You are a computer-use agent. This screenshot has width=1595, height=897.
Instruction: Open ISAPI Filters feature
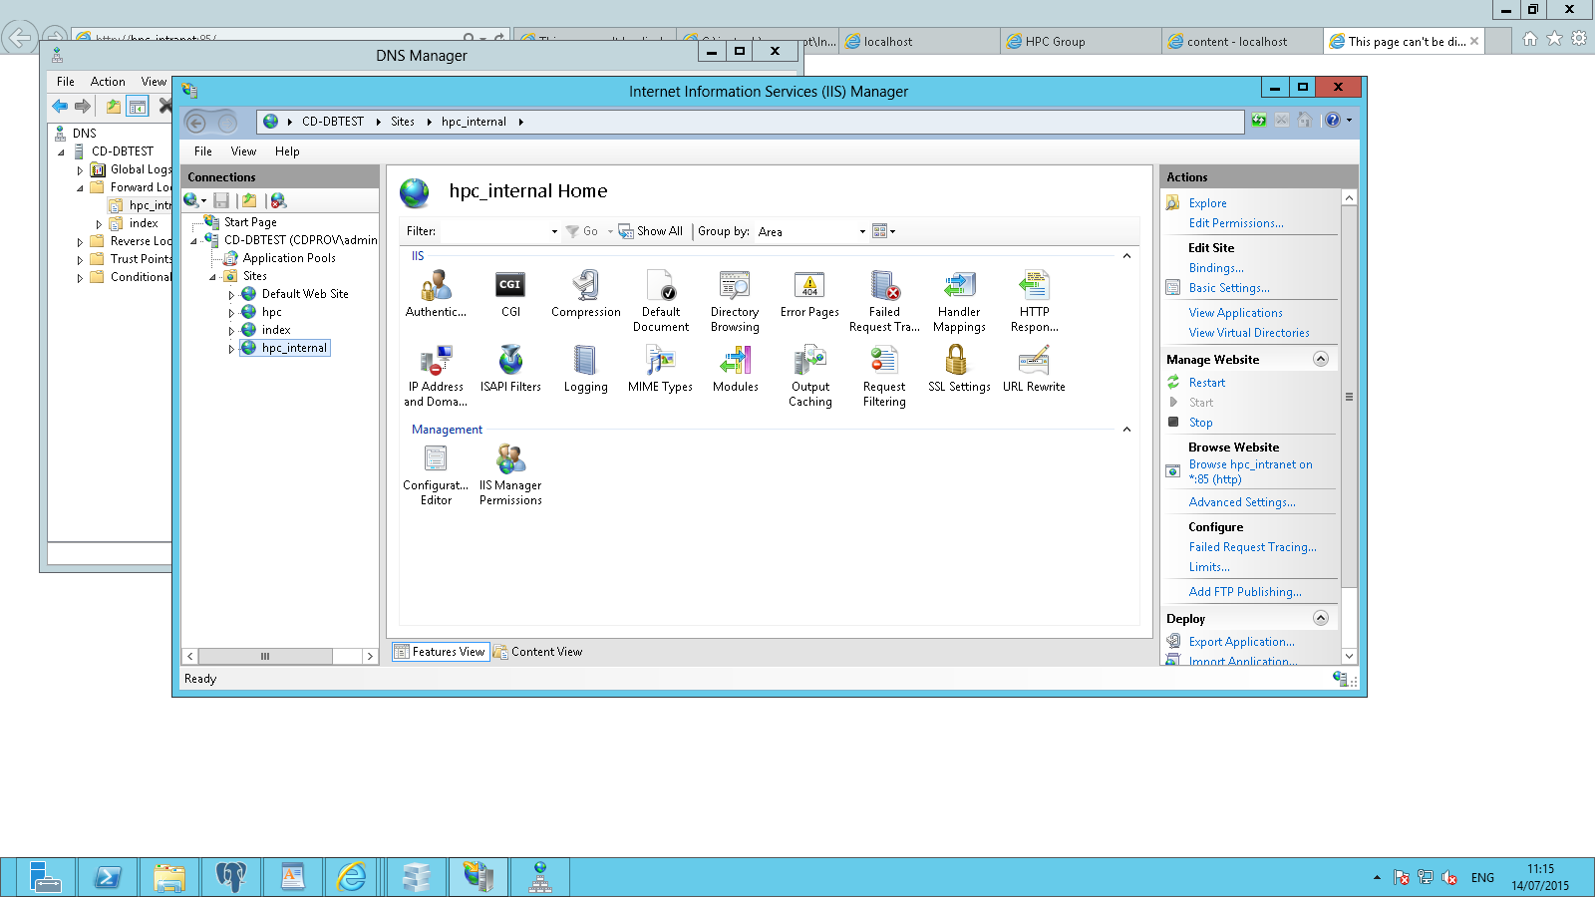click(510, 369)
